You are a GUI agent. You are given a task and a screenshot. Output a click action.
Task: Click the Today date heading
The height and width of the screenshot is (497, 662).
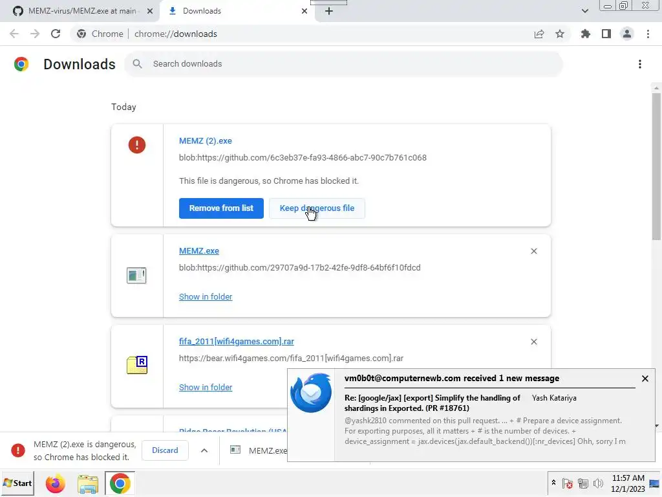[x=123, y=107]
